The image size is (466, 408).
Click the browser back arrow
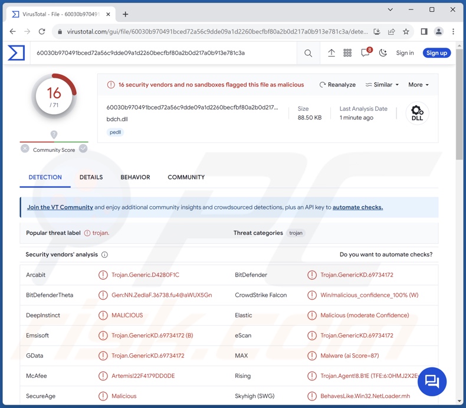point(12,31)
